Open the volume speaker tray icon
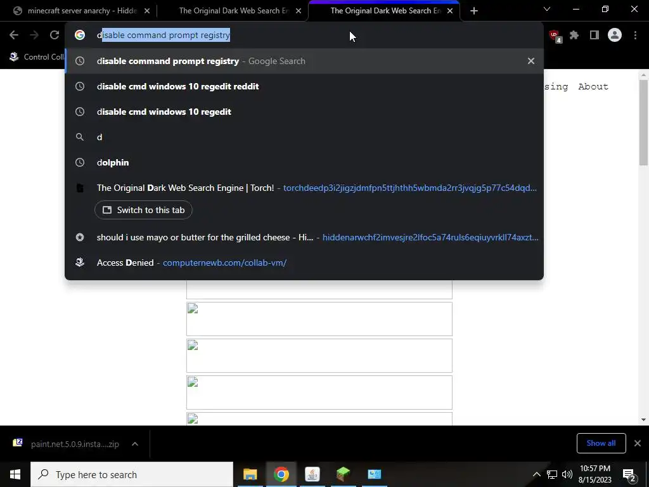Screen dimensions: 649x487 [x=567, y=474]
